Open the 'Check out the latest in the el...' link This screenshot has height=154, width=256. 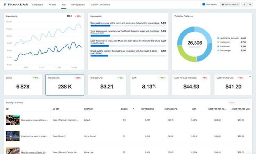(34, 136)
